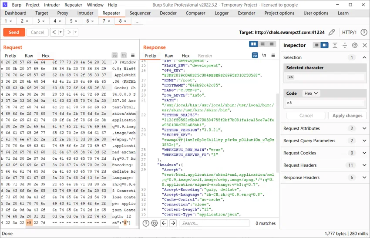Image resolution: width=370 pixels, height=238 pixels.
Task: Open Request pane hamburger menu
Action: pos(133,55)
